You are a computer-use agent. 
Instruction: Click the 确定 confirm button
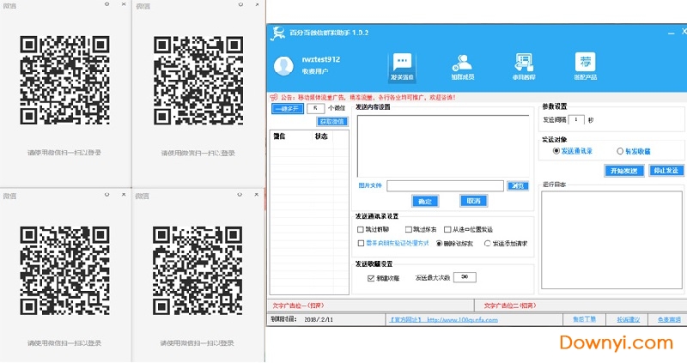[x=425, y=201]
